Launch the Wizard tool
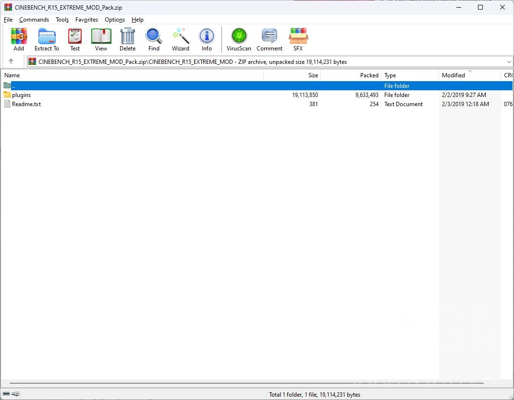This screenshot has height=400, width=514. click(x=181, y=39)
